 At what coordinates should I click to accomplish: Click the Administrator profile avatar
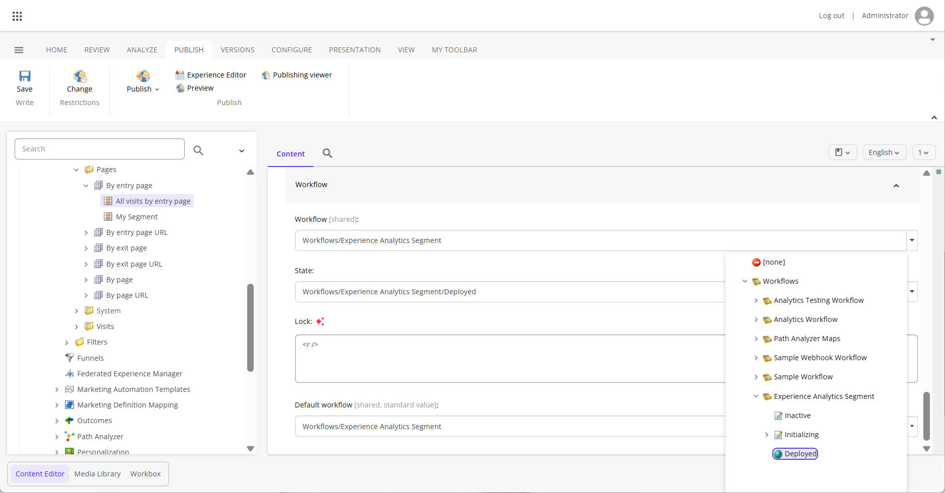coord(924,16)
